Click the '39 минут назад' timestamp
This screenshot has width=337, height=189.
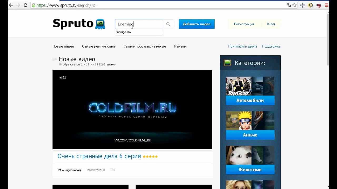[69, 170]
